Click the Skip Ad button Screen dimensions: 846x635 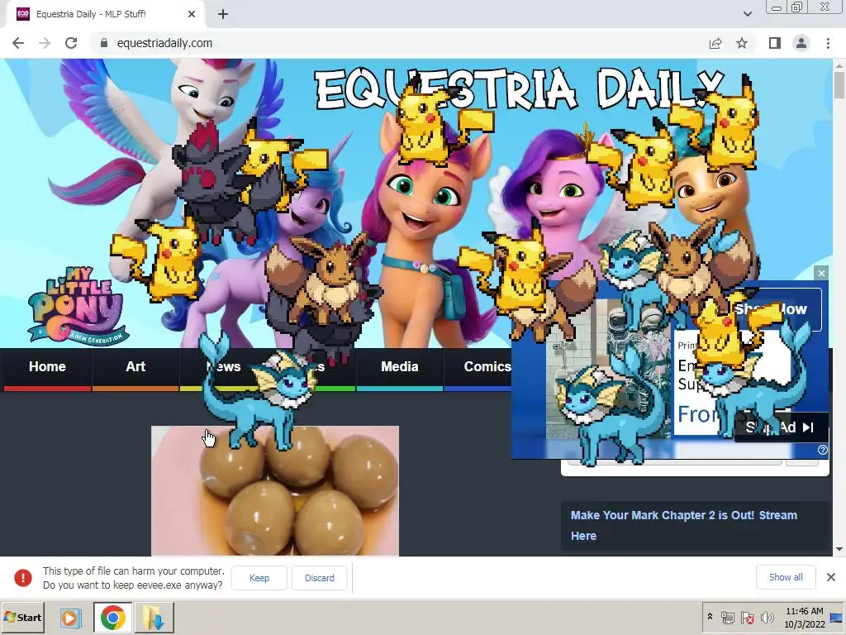pos(781,427)
